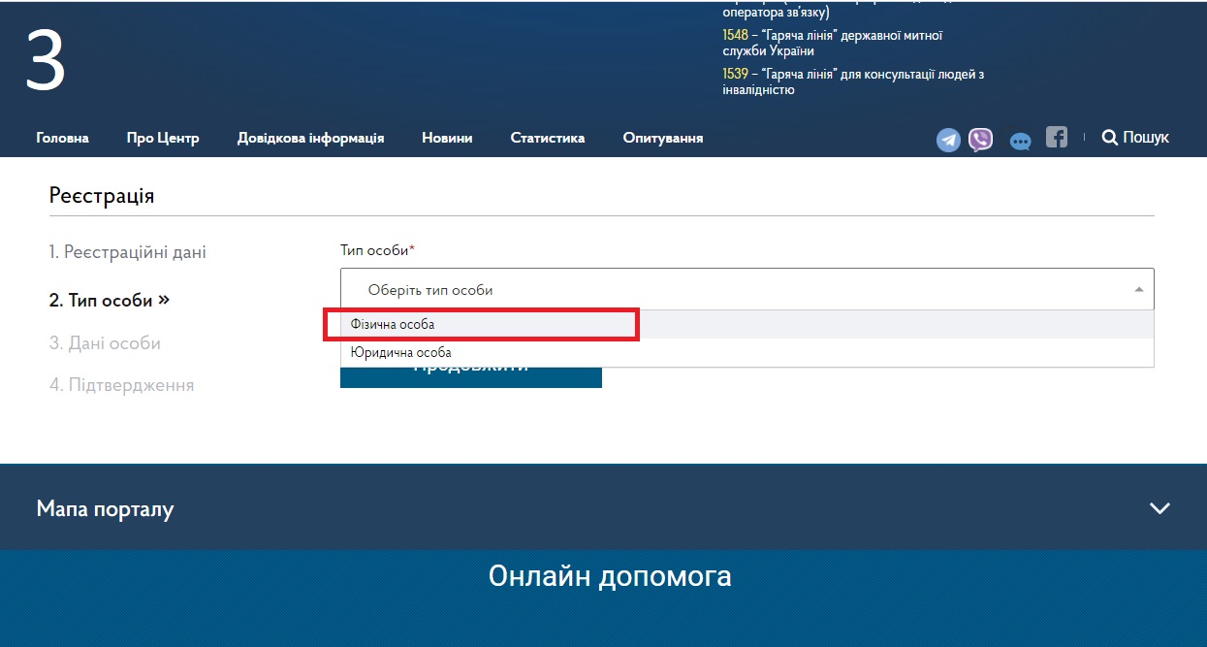Navigate to the Новини section
Viewport: 1207px width, 647px height.
(x=447, y=138)
